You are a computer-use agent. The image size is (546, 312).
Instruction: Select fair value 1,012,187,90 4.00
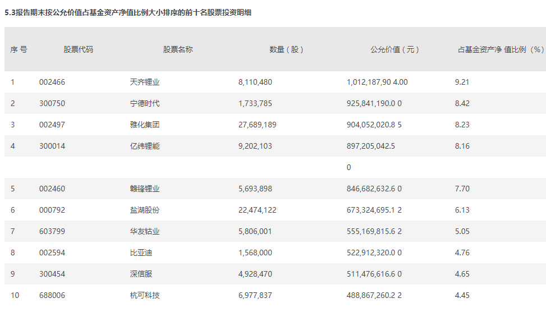coord(377,82)
